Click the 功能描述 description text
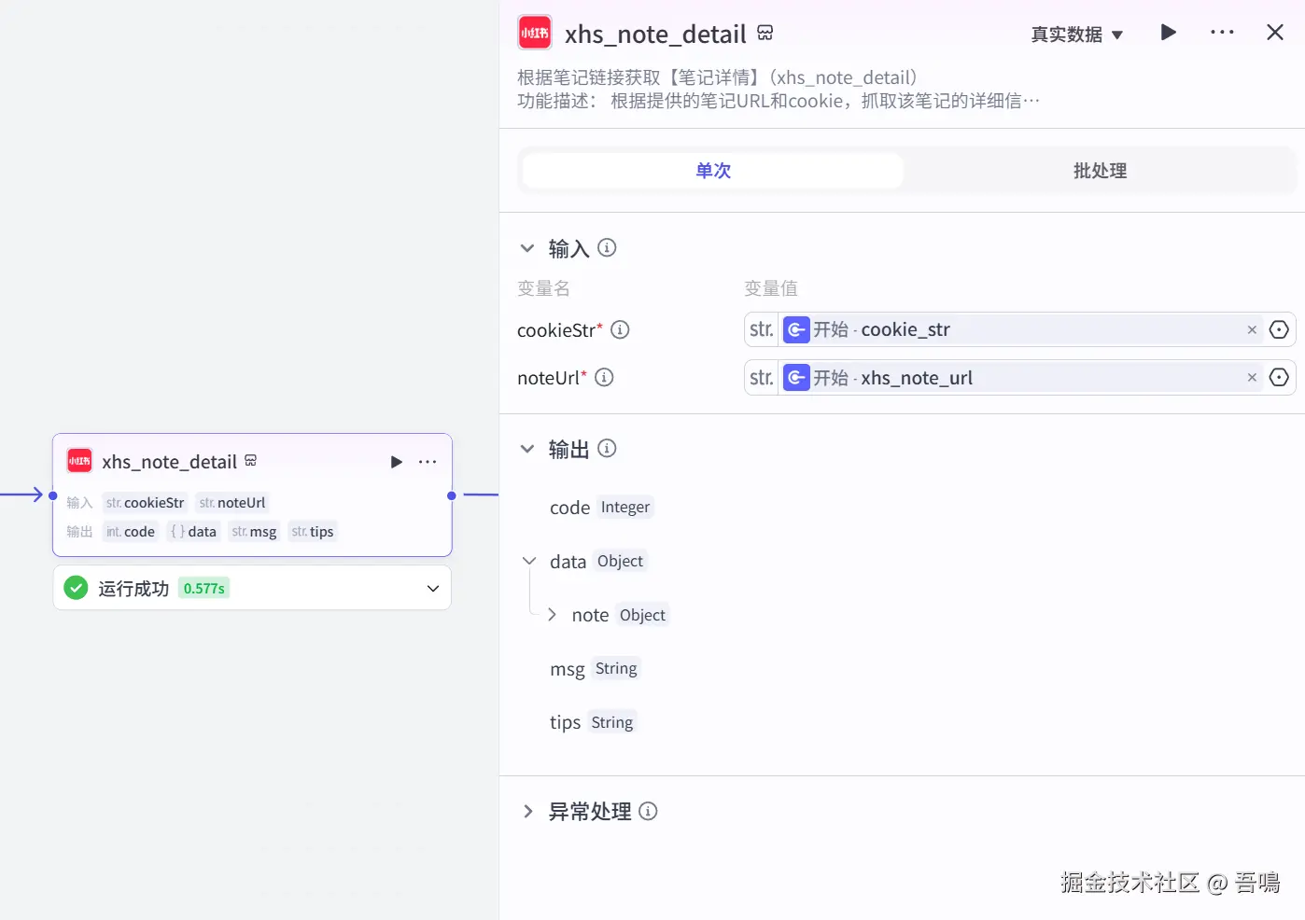Image resolution: width=1305 pixels, height=920 pixels. (779, 101)
